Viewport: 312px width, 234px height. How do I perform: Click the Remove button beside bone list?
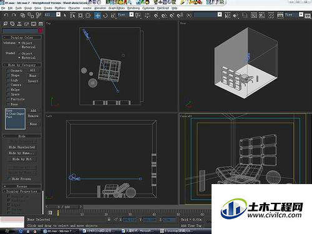[x=33, y=116]
